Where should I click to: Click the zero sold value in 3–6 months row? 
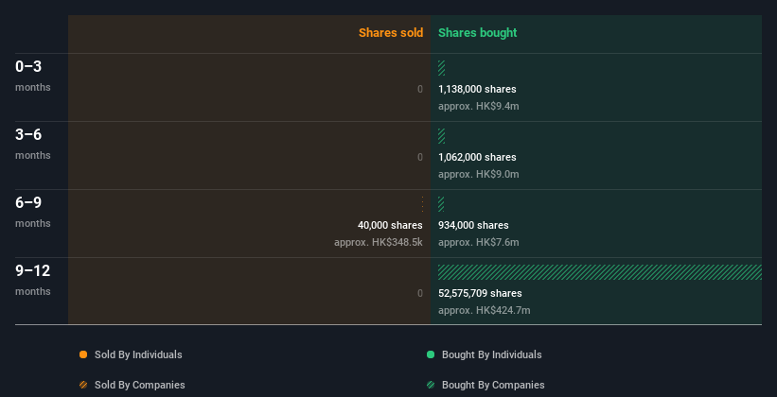pos(420,158)
